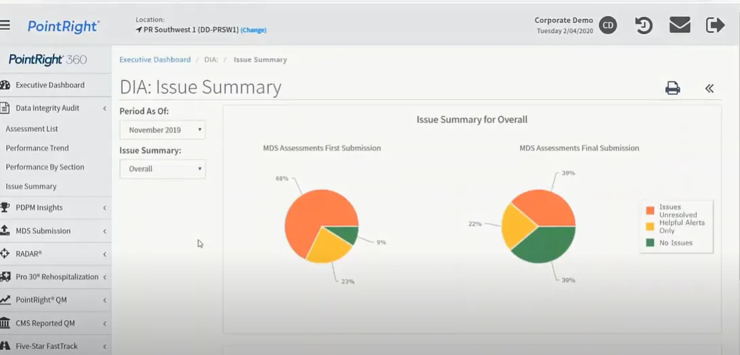Click the Issue Summary breadcrumb
Image resolution: width=740 pixels, height=355 pixels.
(260, 60)
